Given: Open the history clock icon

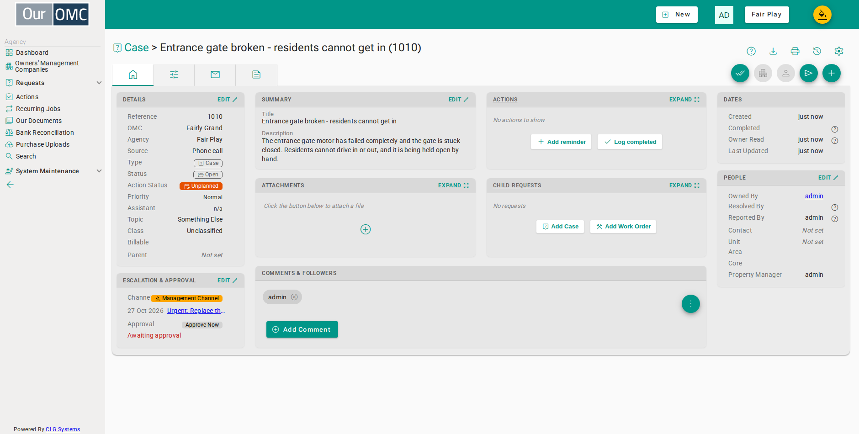Looking at the screenshot, I should click(x=817, y=51).
